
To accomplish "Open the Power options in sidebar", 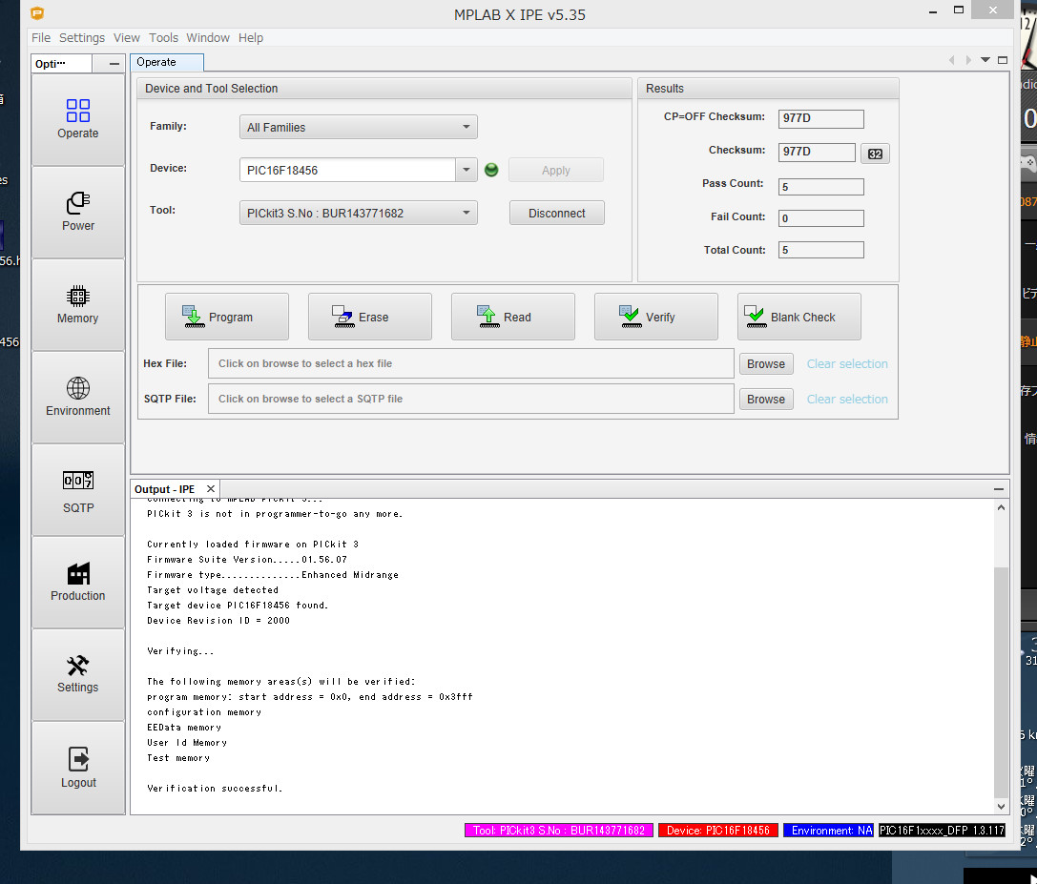I will [x=78, y=213].
